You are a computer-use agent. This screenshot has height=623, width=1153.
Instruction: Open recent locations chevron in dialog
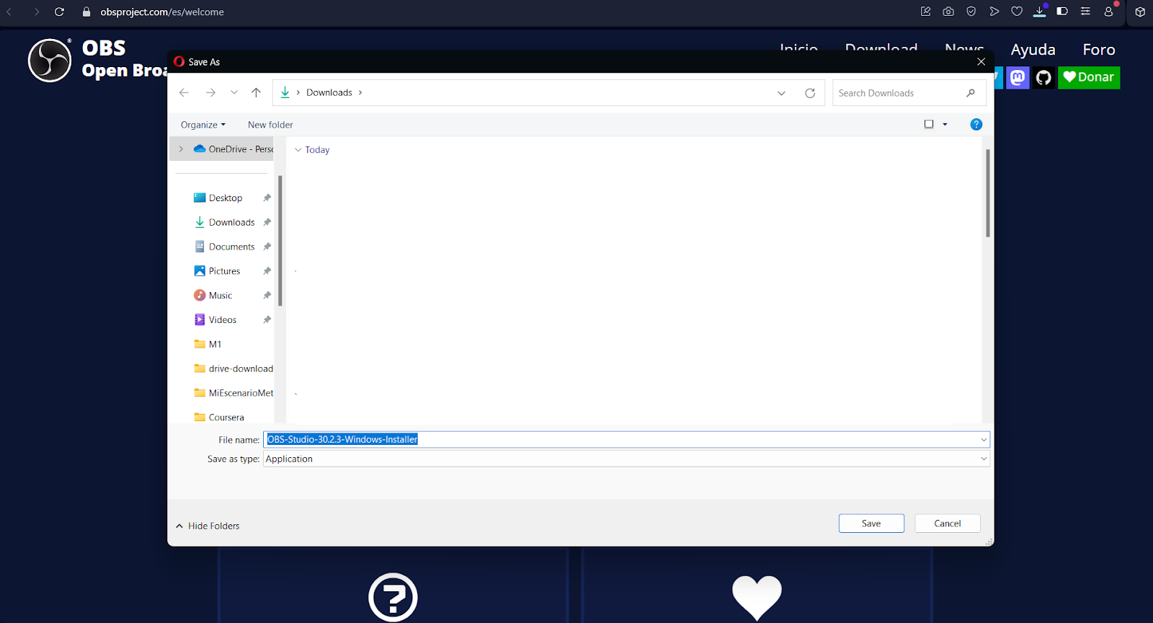[x=234, y=92]
